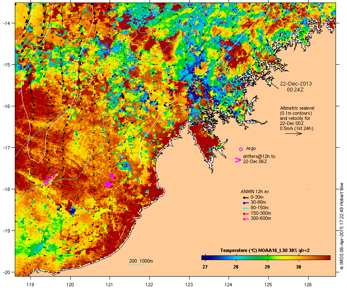Click the blue 30-80m arrow in legend
Screen dimensions: 347x288
245,203
